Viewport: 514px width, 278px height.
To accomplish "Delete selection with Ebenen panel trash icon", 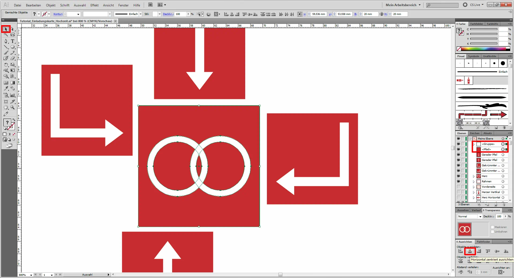I will click(504, 205).
